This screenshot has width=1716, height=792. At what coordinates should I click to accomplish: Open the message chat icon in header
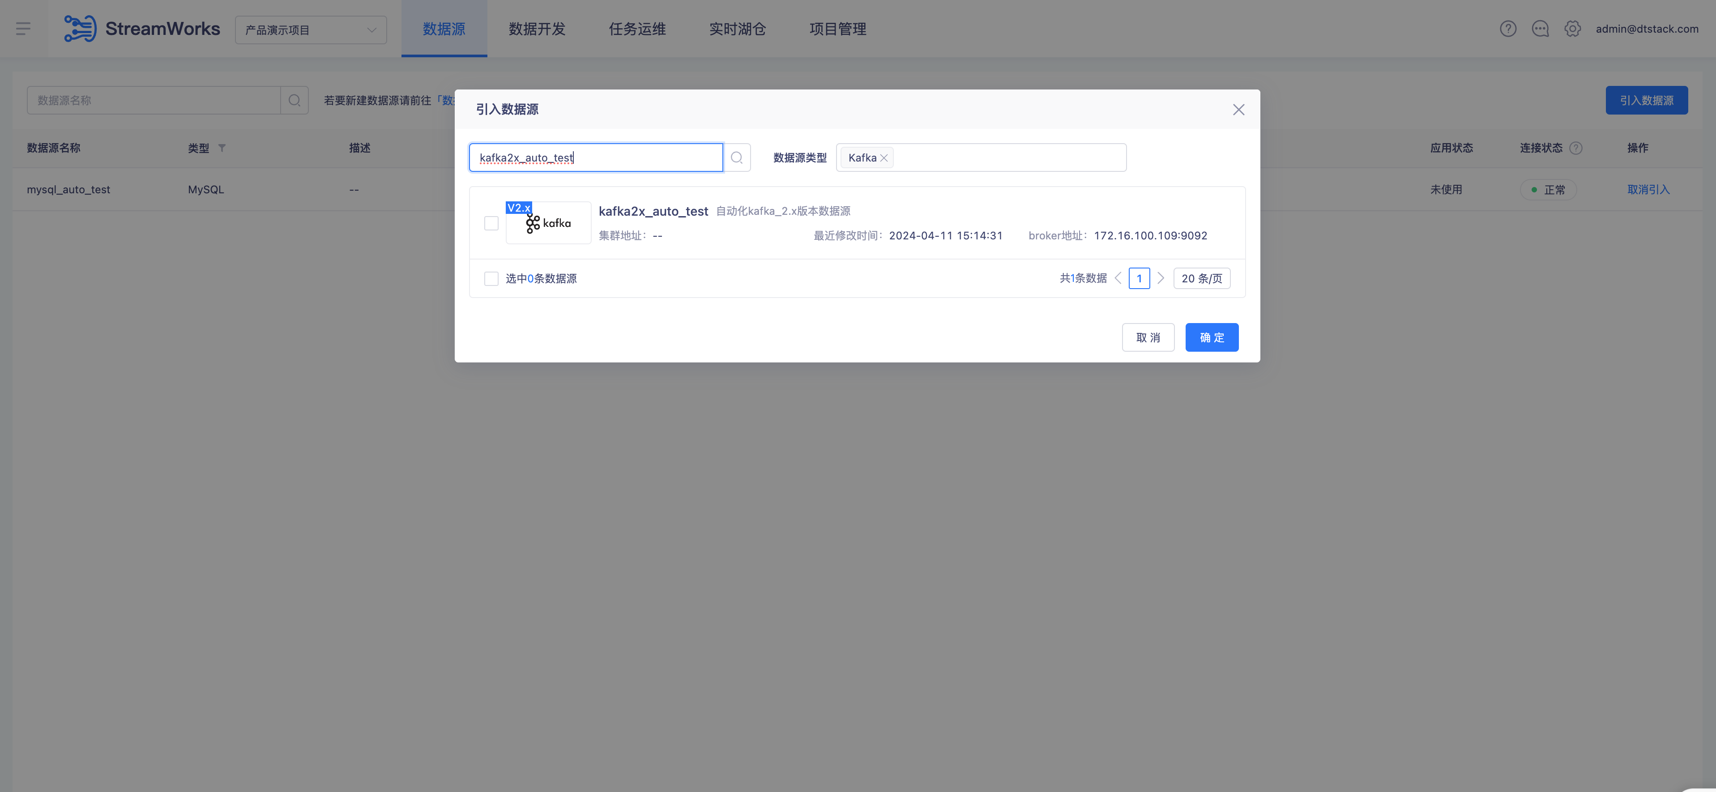(x=1540, y=29)
